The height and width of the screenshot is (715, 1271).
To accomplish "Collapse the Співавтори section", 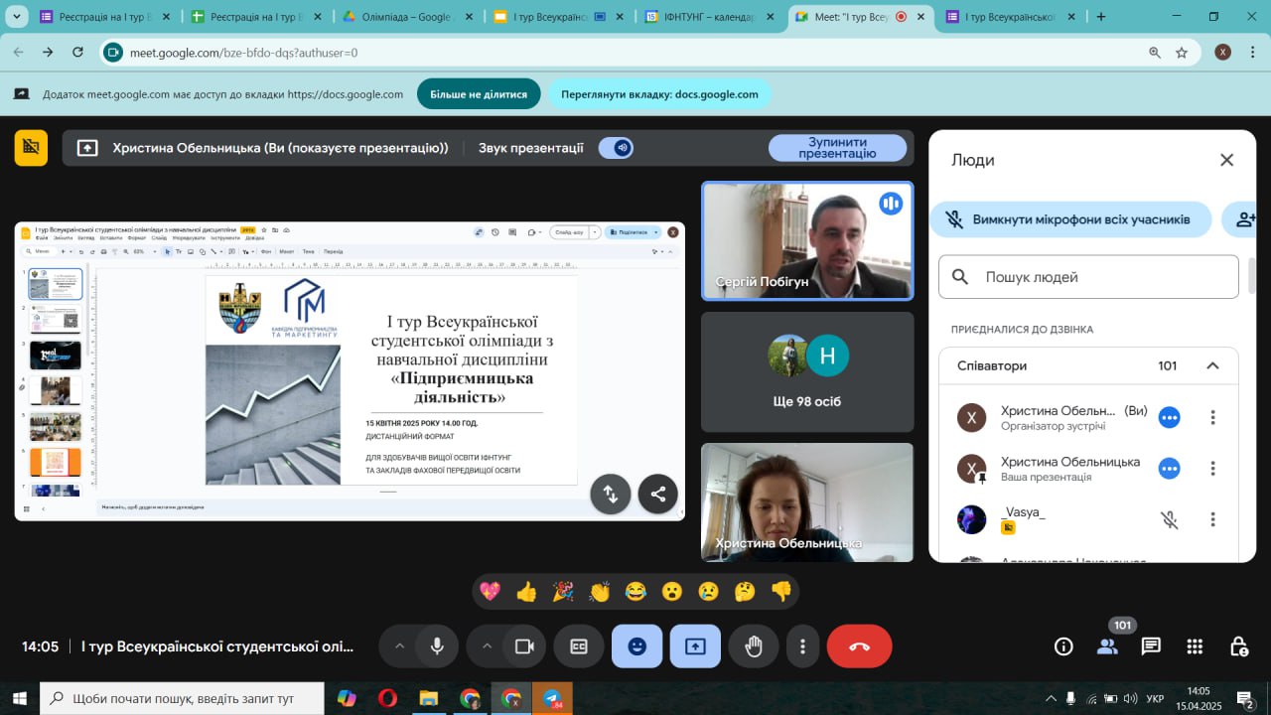I will 1212,365.
